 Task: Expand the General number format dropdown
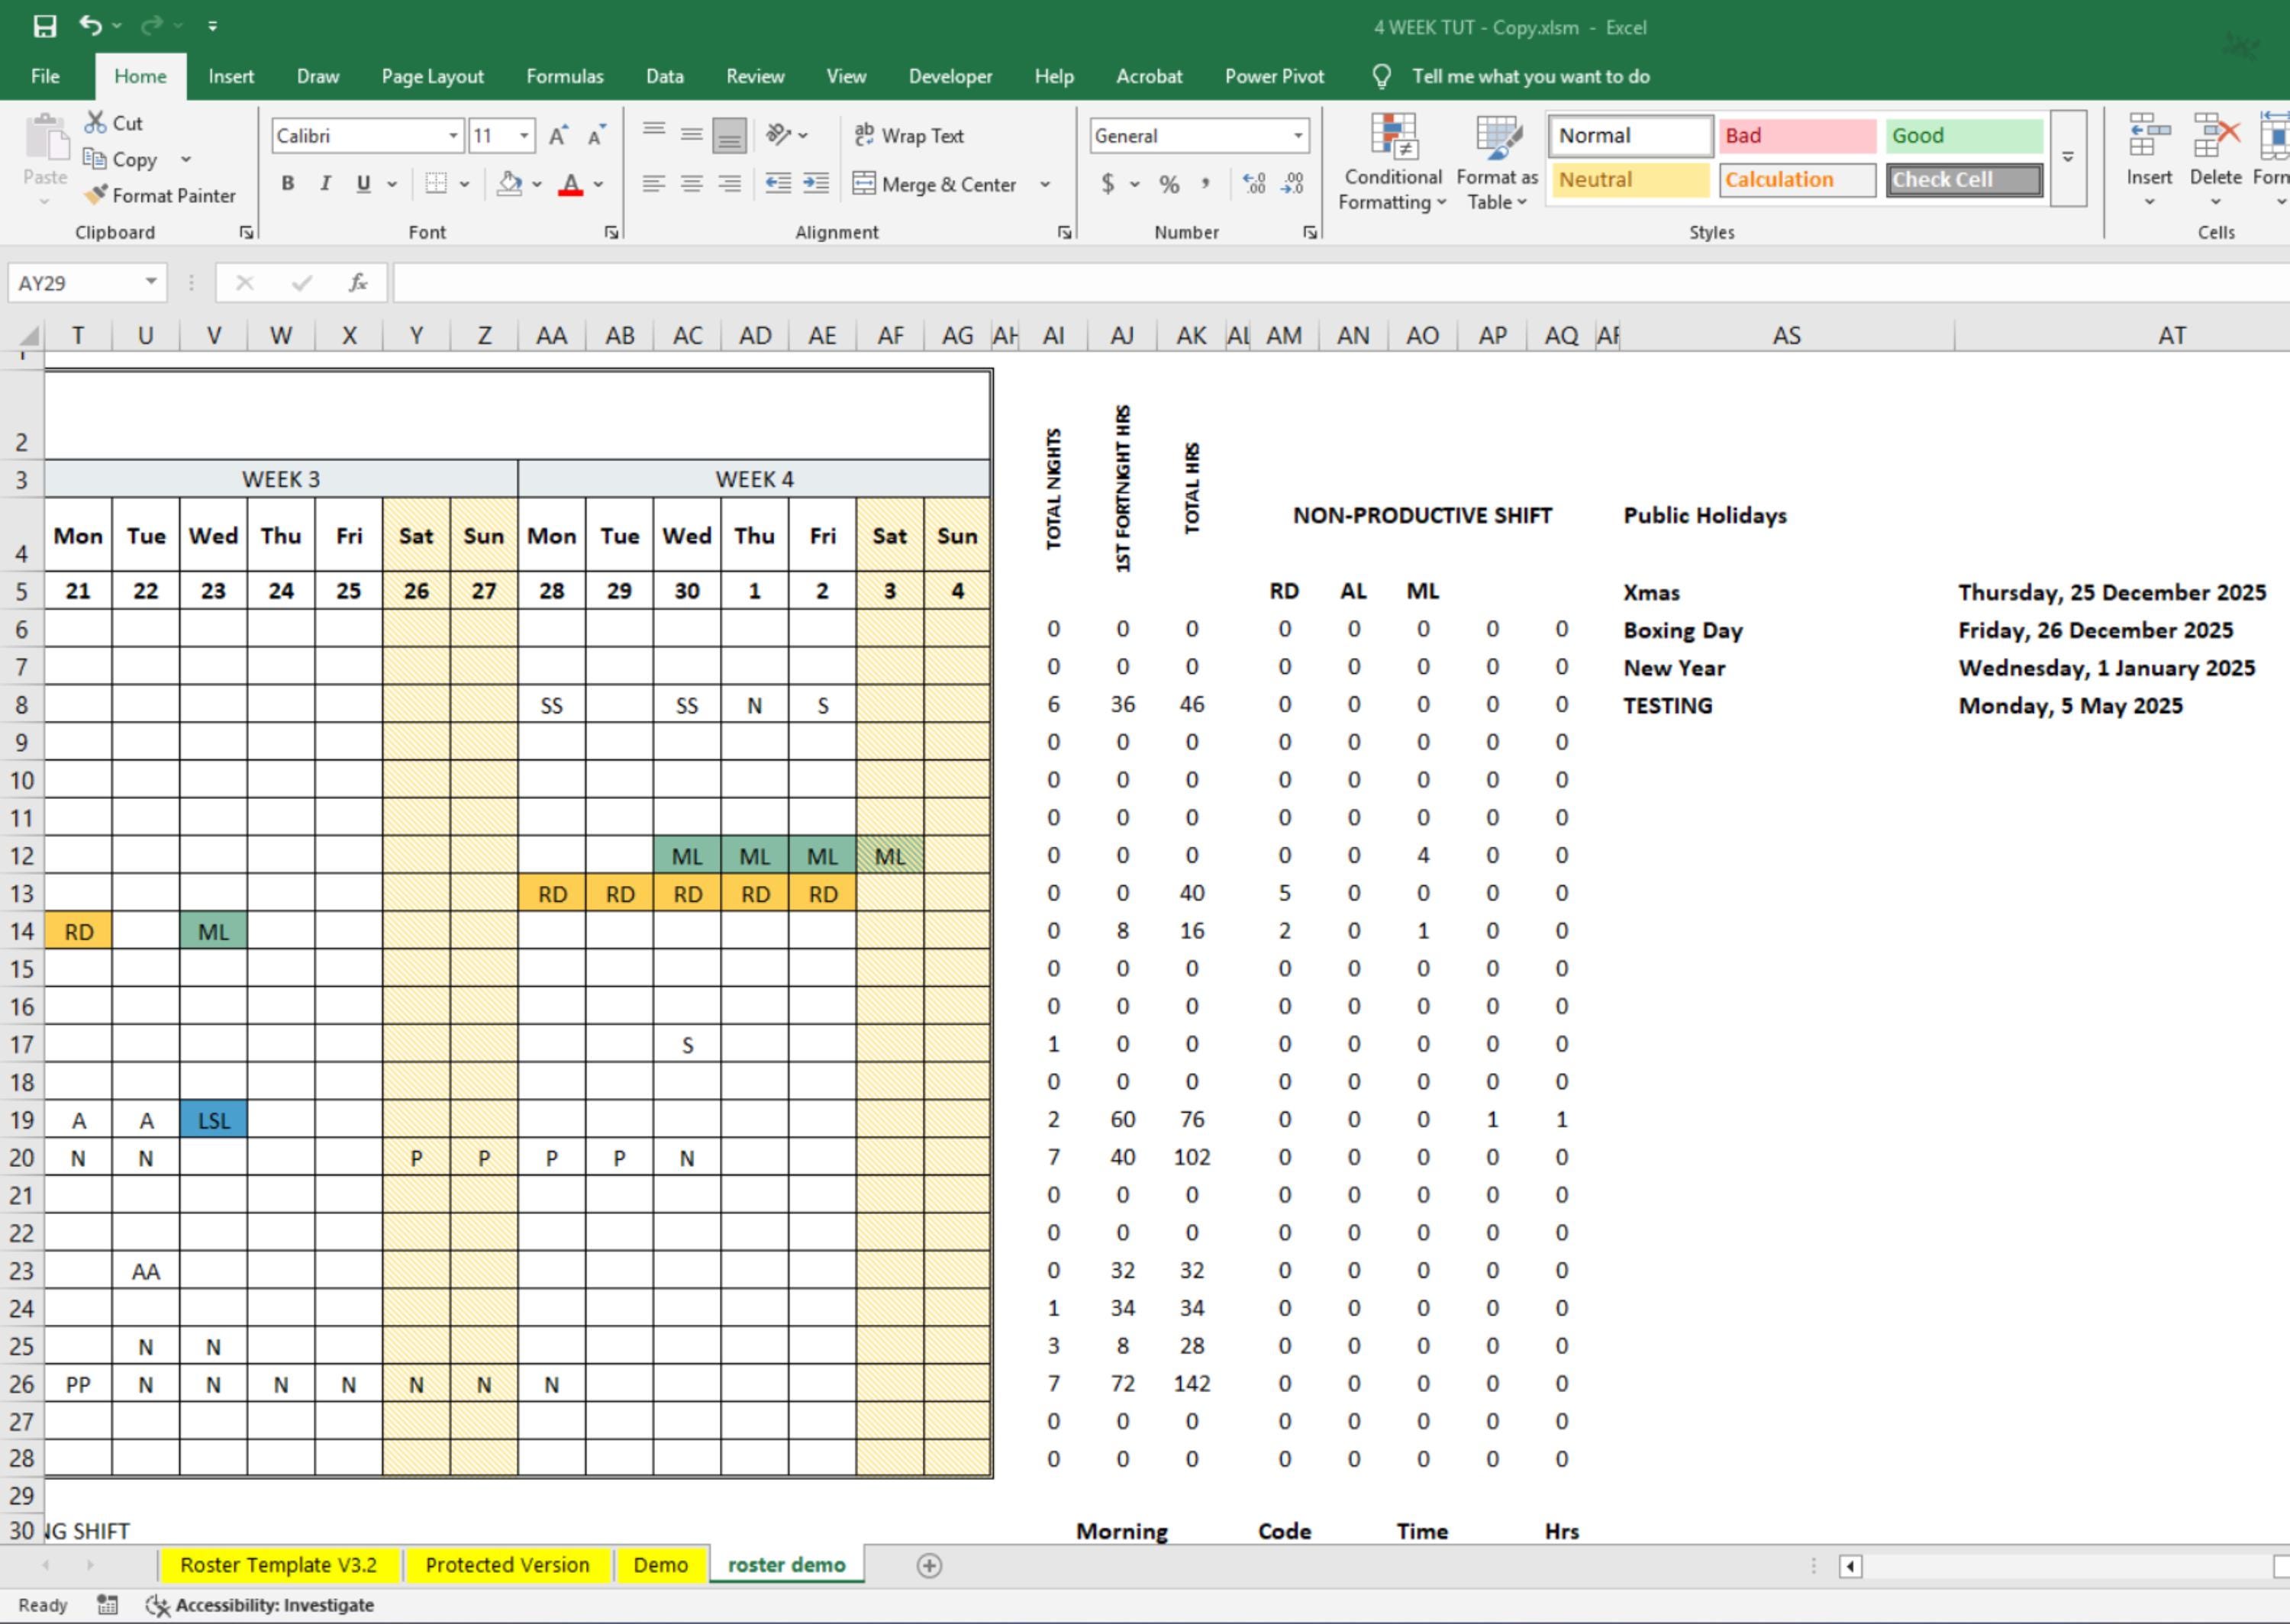(1296, 135)
